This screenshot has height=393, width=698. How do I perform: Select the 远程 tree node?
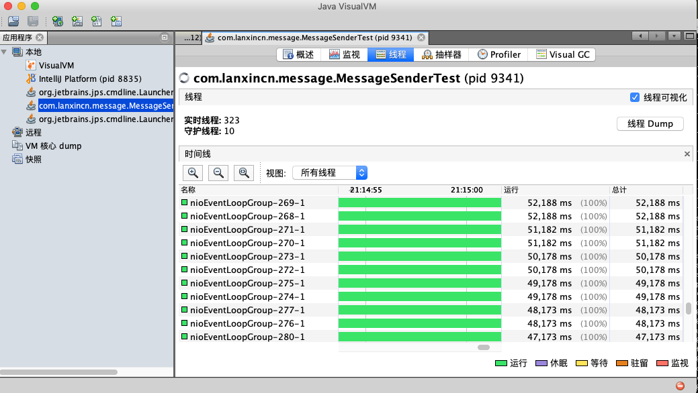(x=34, y=132)
